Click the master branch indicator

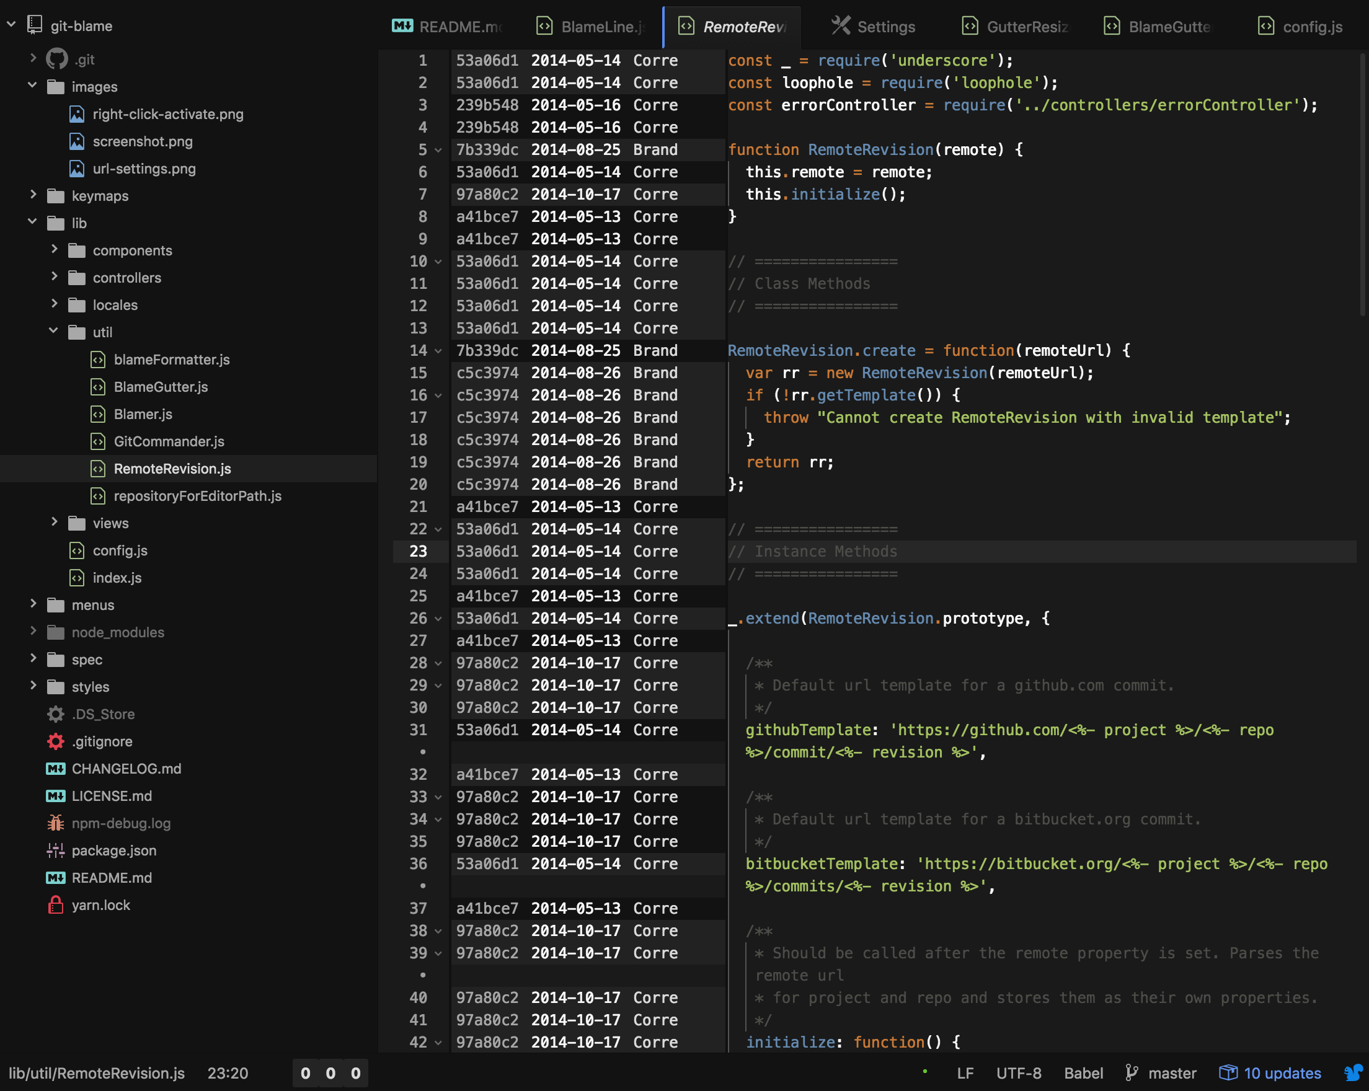[1169, 1072]
